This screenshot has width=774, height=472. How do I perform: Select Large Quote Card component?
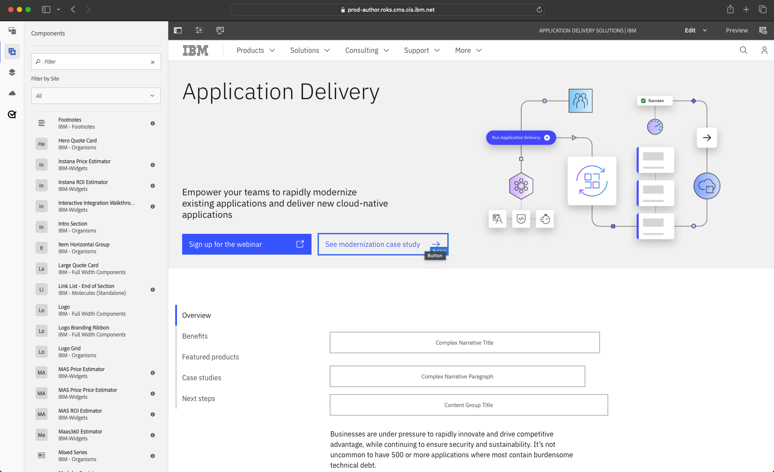tap(96, 269)
